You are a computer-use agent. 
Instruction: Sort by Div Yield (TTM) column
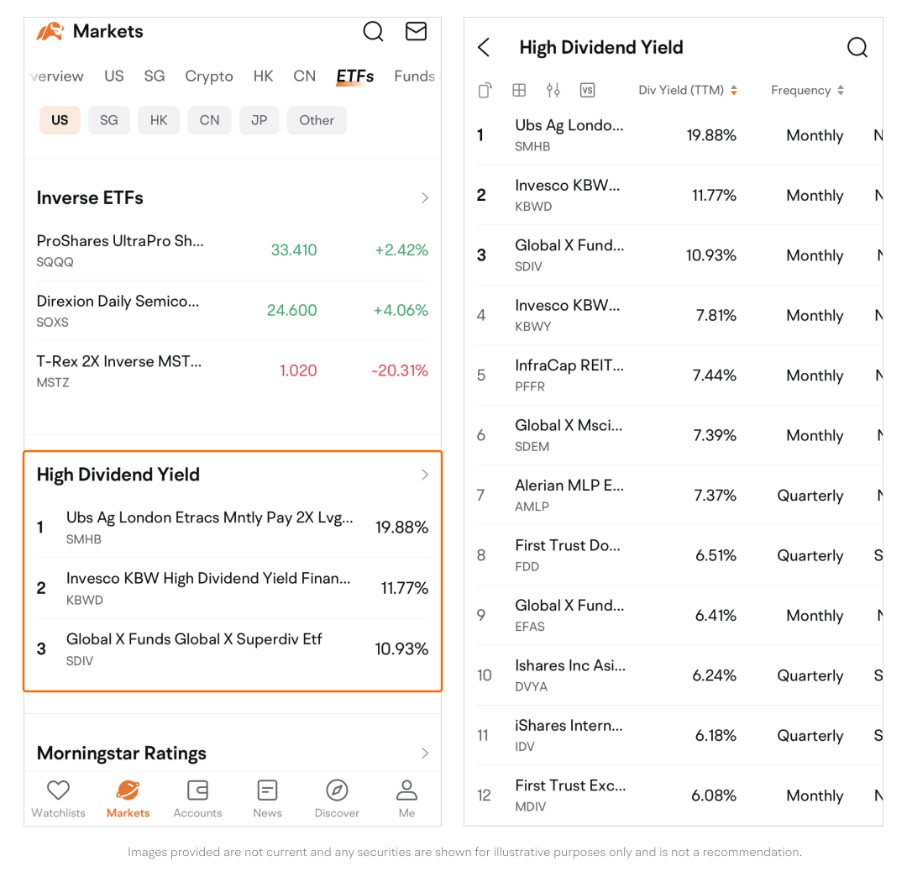tap(687, 91)
